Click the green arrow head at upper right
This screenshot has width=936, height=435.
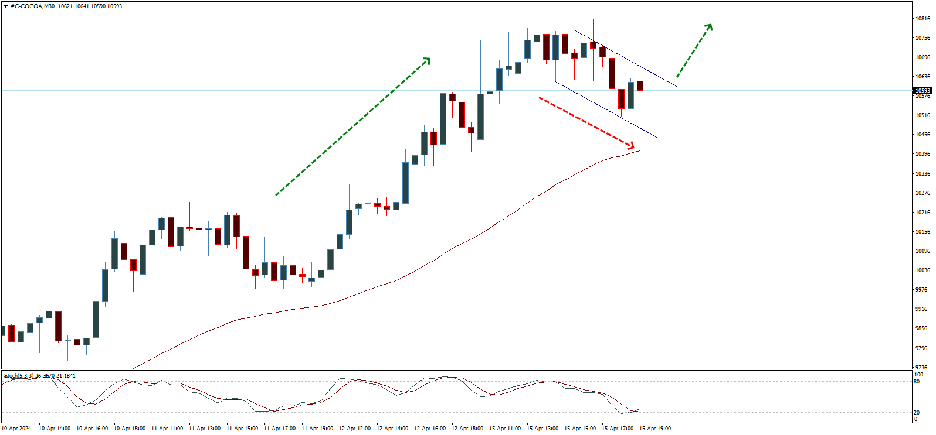pyautogui.click(x=709, y=27)
